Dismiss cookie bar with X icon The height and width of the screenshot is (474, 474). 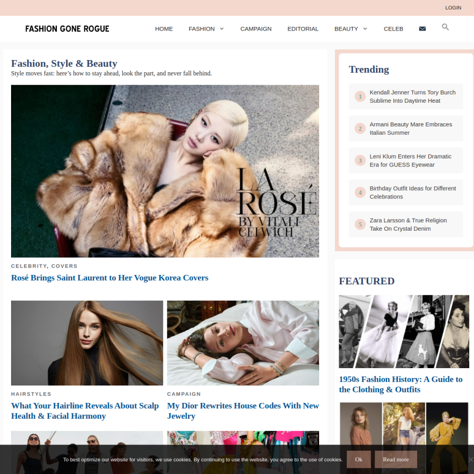coord(471,459)
